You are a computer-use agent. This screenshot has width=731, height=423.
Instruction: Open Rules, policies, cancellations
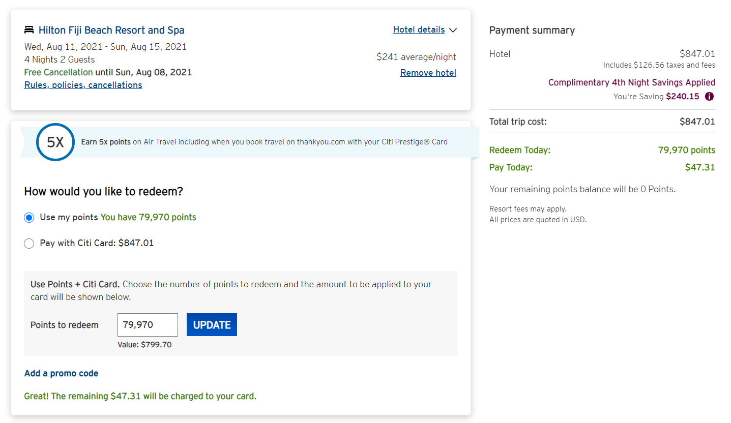pos(83,85)
